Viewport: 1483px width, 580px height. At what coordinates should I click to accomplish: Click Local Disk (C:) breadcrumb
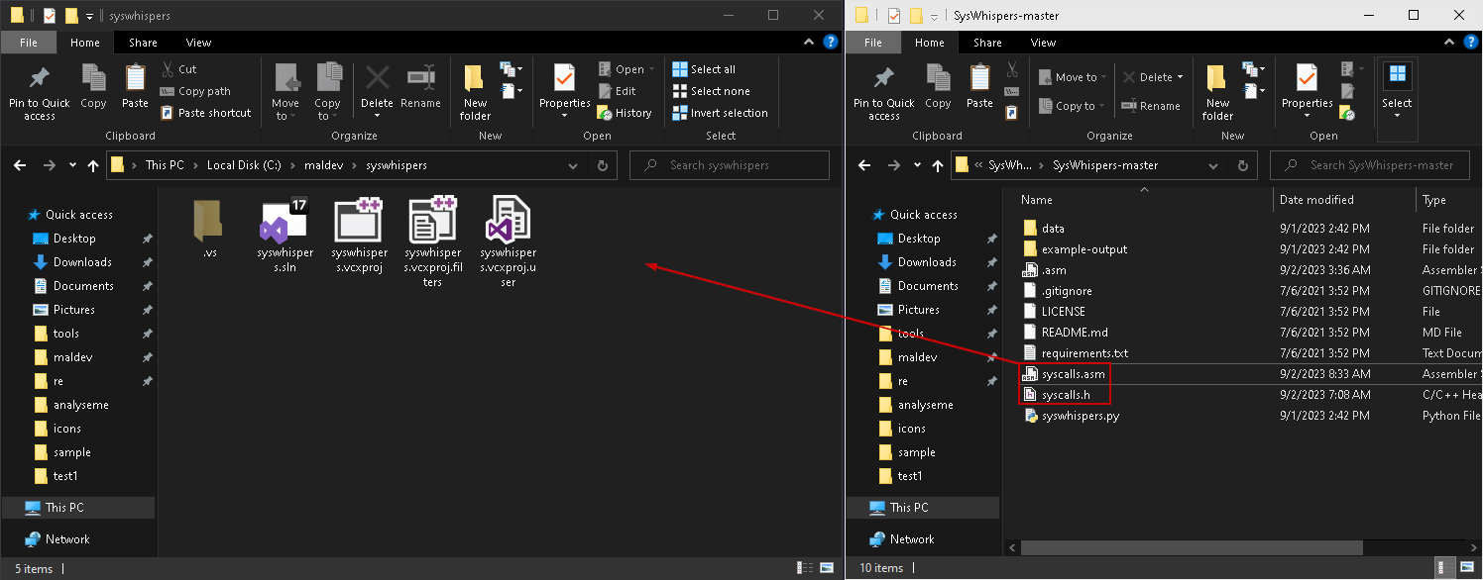click(246, 165)
